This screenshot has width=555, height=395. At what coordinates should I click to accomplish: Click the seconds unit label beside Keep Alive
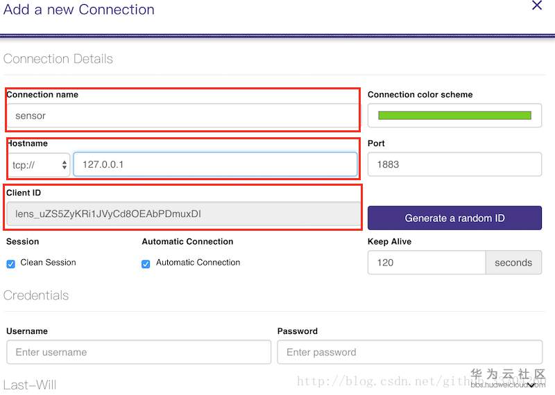[x=513, y=263]
